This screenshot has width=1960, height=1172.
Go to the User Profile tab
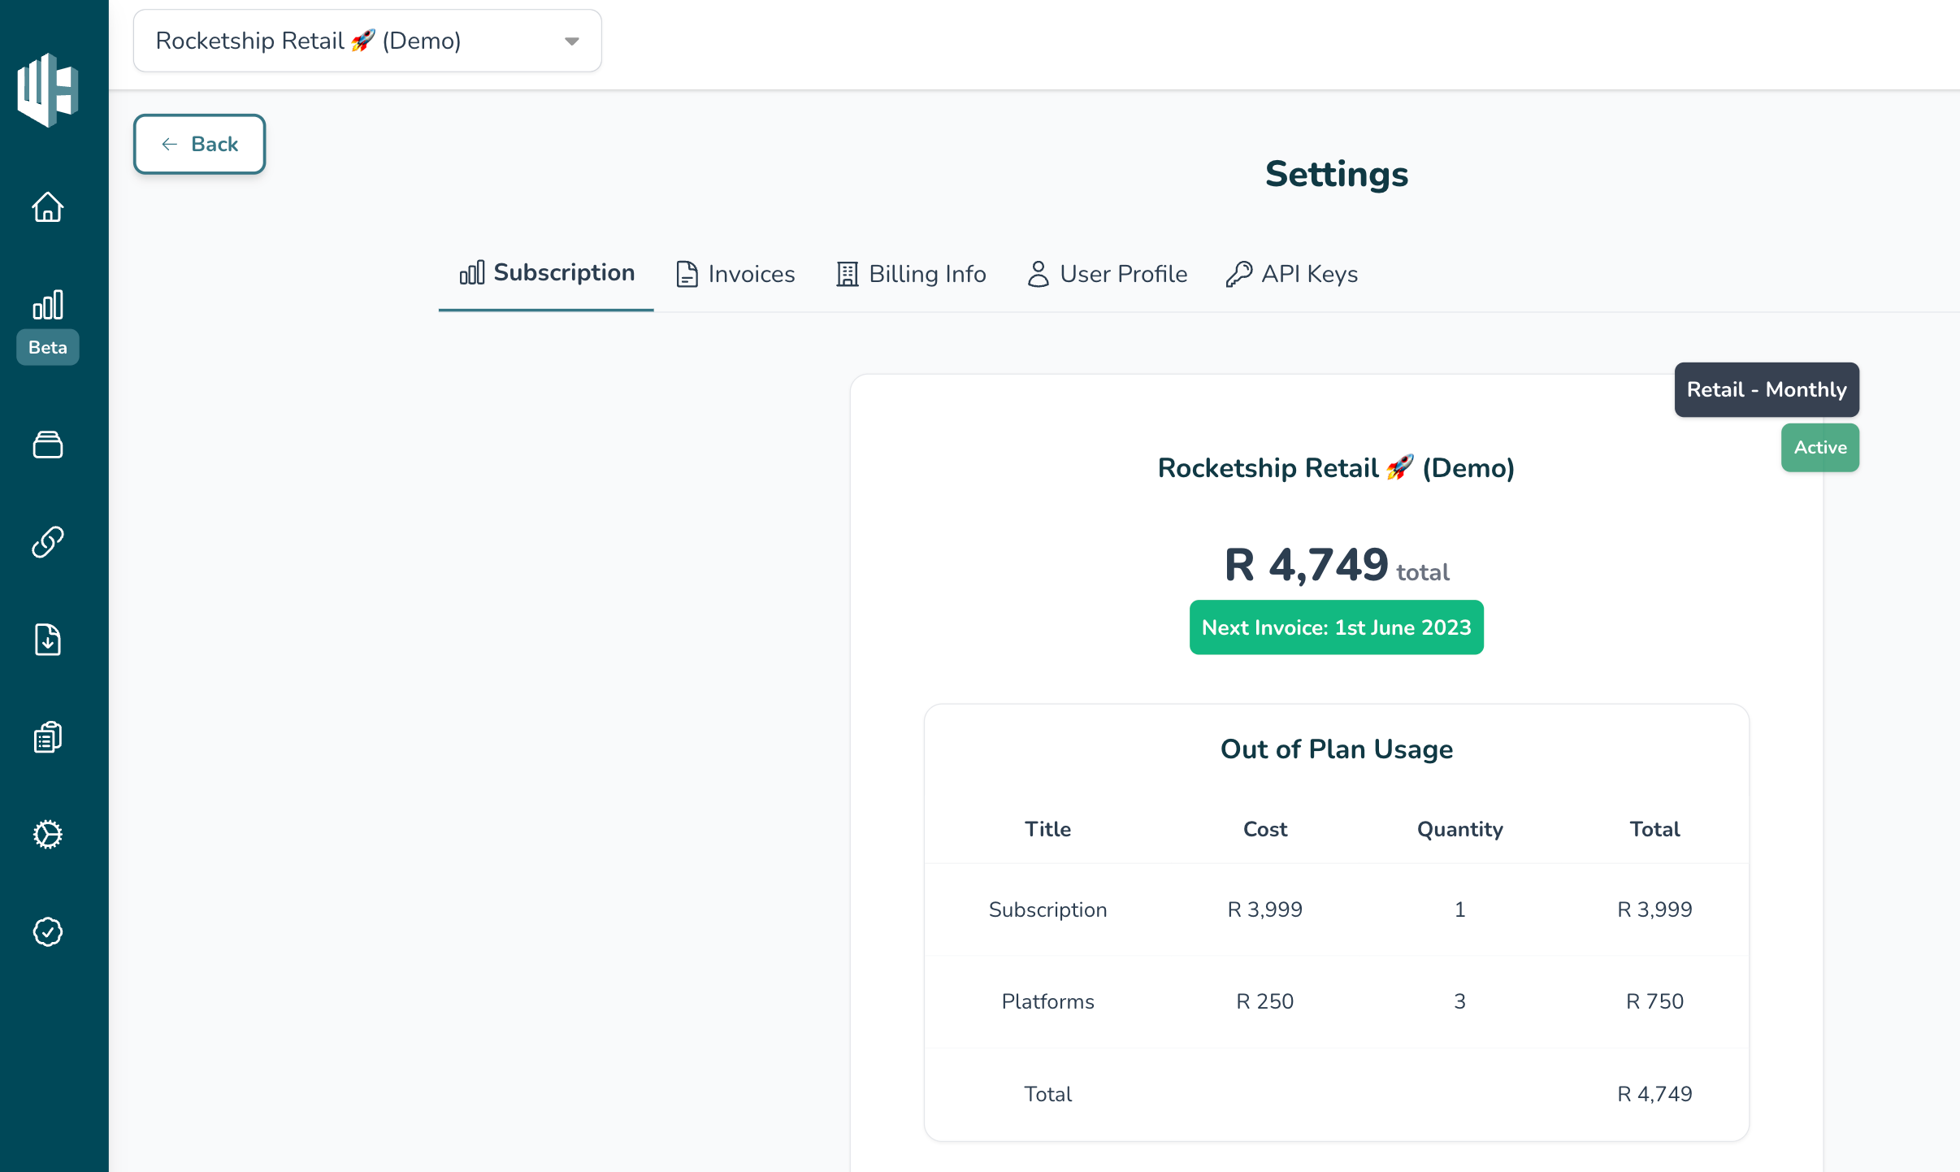tap(1107, 275)
